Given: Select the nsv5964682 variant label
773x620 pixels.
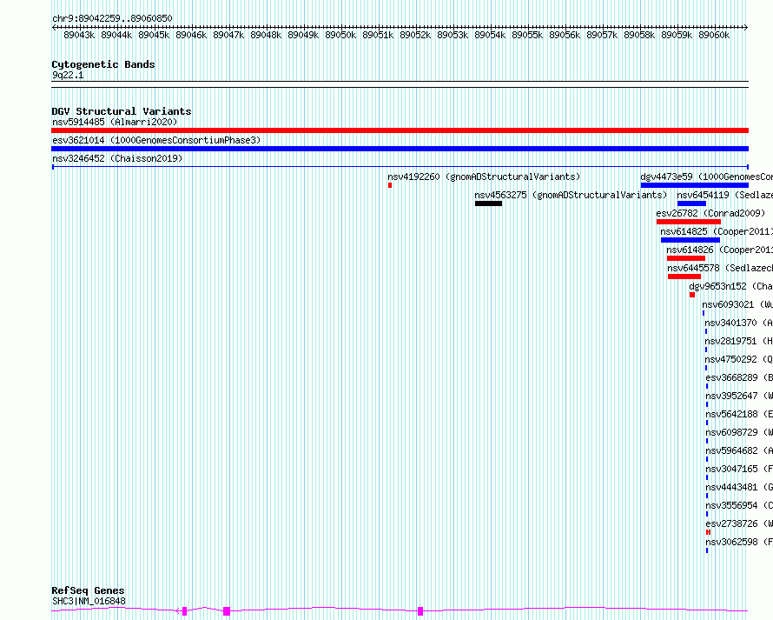Looking at the screenshot, I should tap(739, 450).
